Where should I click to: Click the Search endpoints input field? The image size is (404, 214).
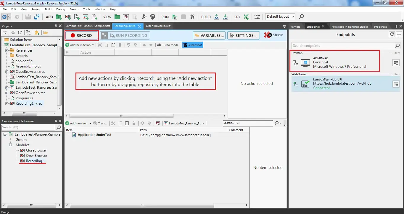click(x=343, y=46)
